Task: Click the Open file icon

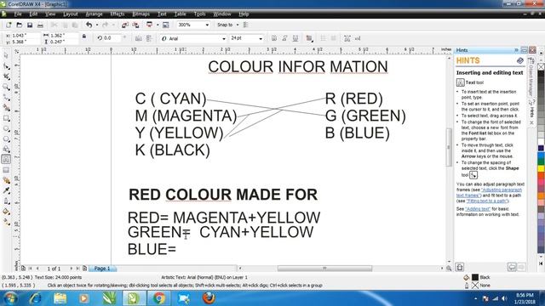Action: [x=19, y=25]
